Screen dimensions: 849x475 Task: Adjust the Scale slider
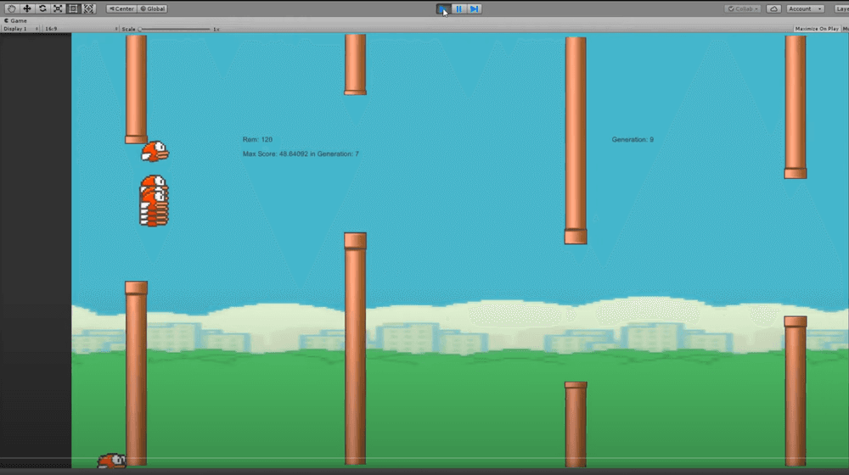click(174, 29)
